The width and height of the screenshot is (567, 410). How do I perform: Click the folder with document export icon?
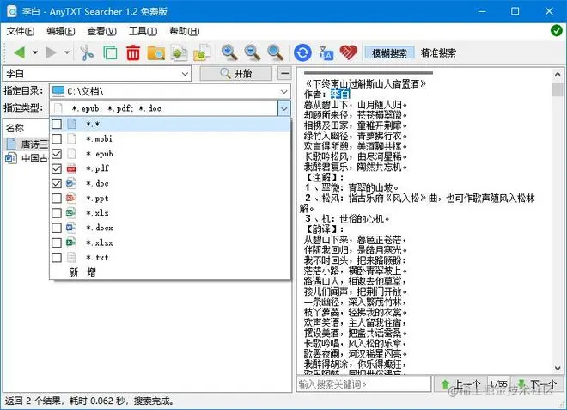click(x=202, y=52)
